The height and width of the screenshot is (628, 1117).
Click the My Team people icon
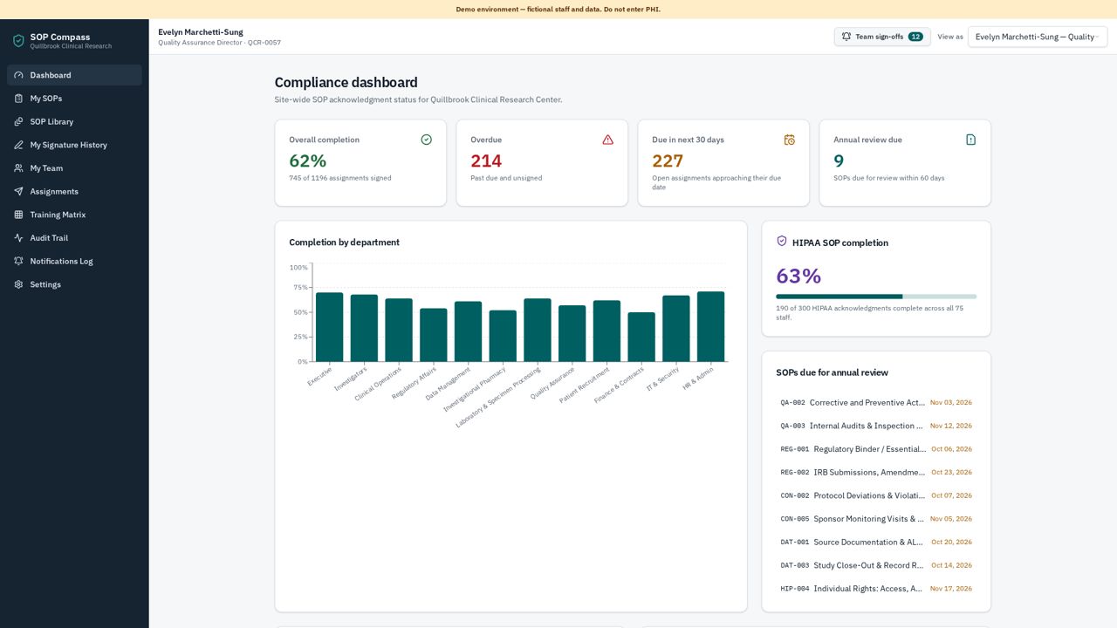(18, 168)
